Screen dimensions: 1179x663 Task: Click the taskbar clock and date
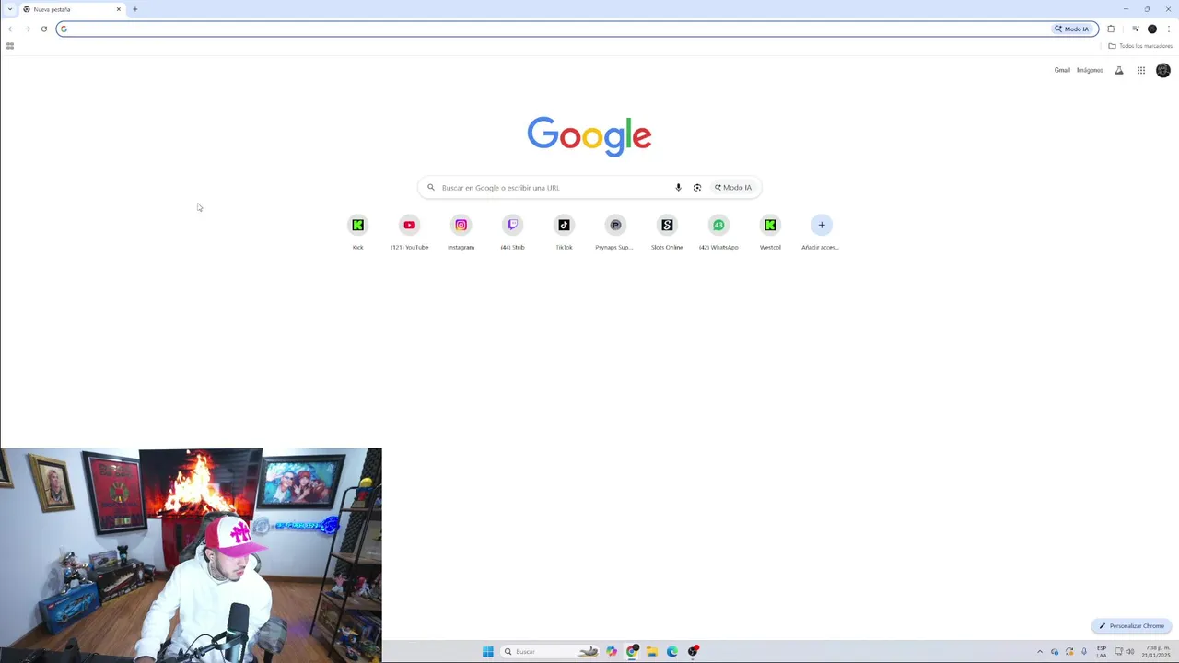pos(1157,651)
